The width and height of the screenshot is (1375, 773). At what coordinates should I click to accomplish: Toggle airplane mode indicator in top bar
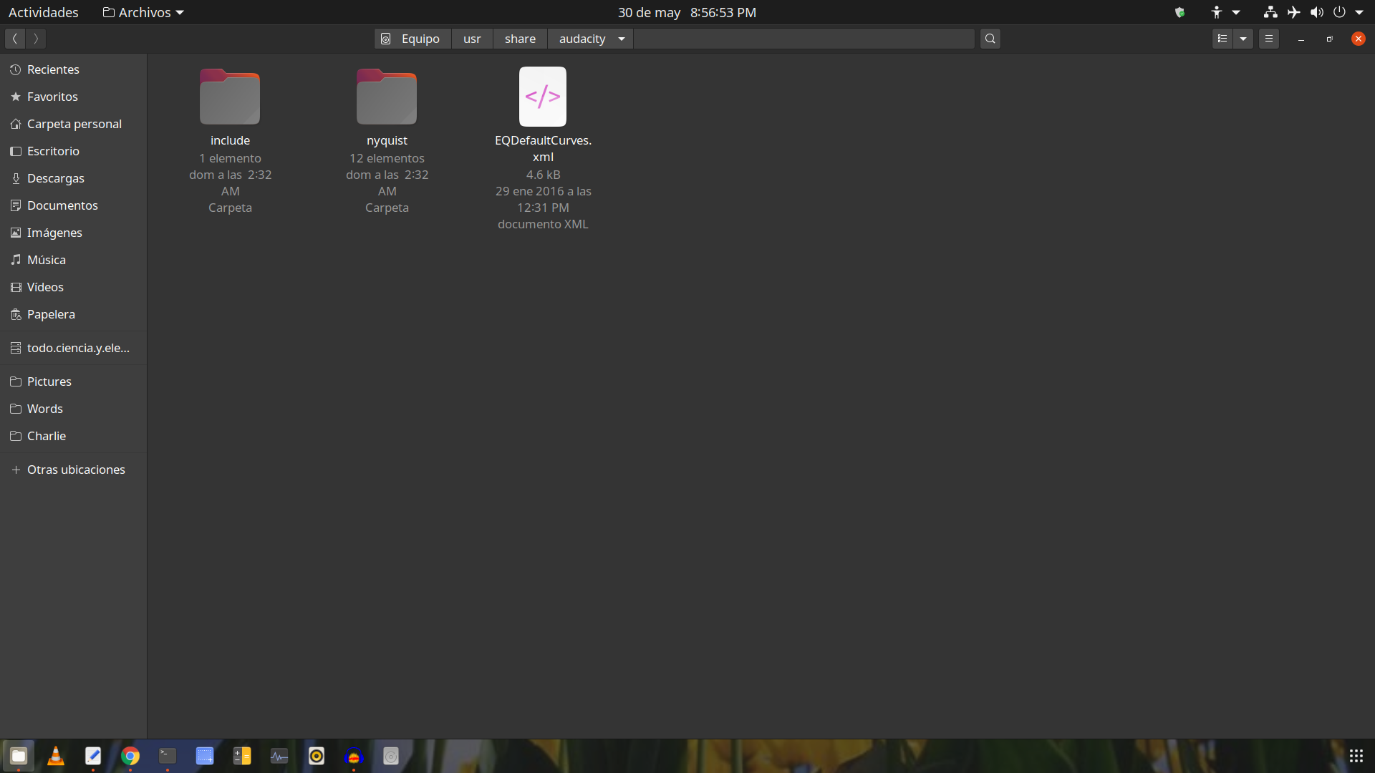pyautogui.click(x=1294, y=12)
